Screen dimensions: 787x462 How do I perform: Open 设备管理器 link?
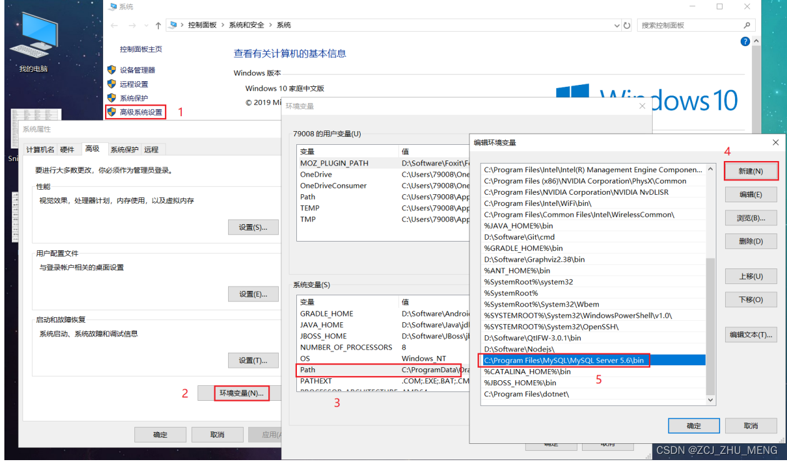(138, 70)
